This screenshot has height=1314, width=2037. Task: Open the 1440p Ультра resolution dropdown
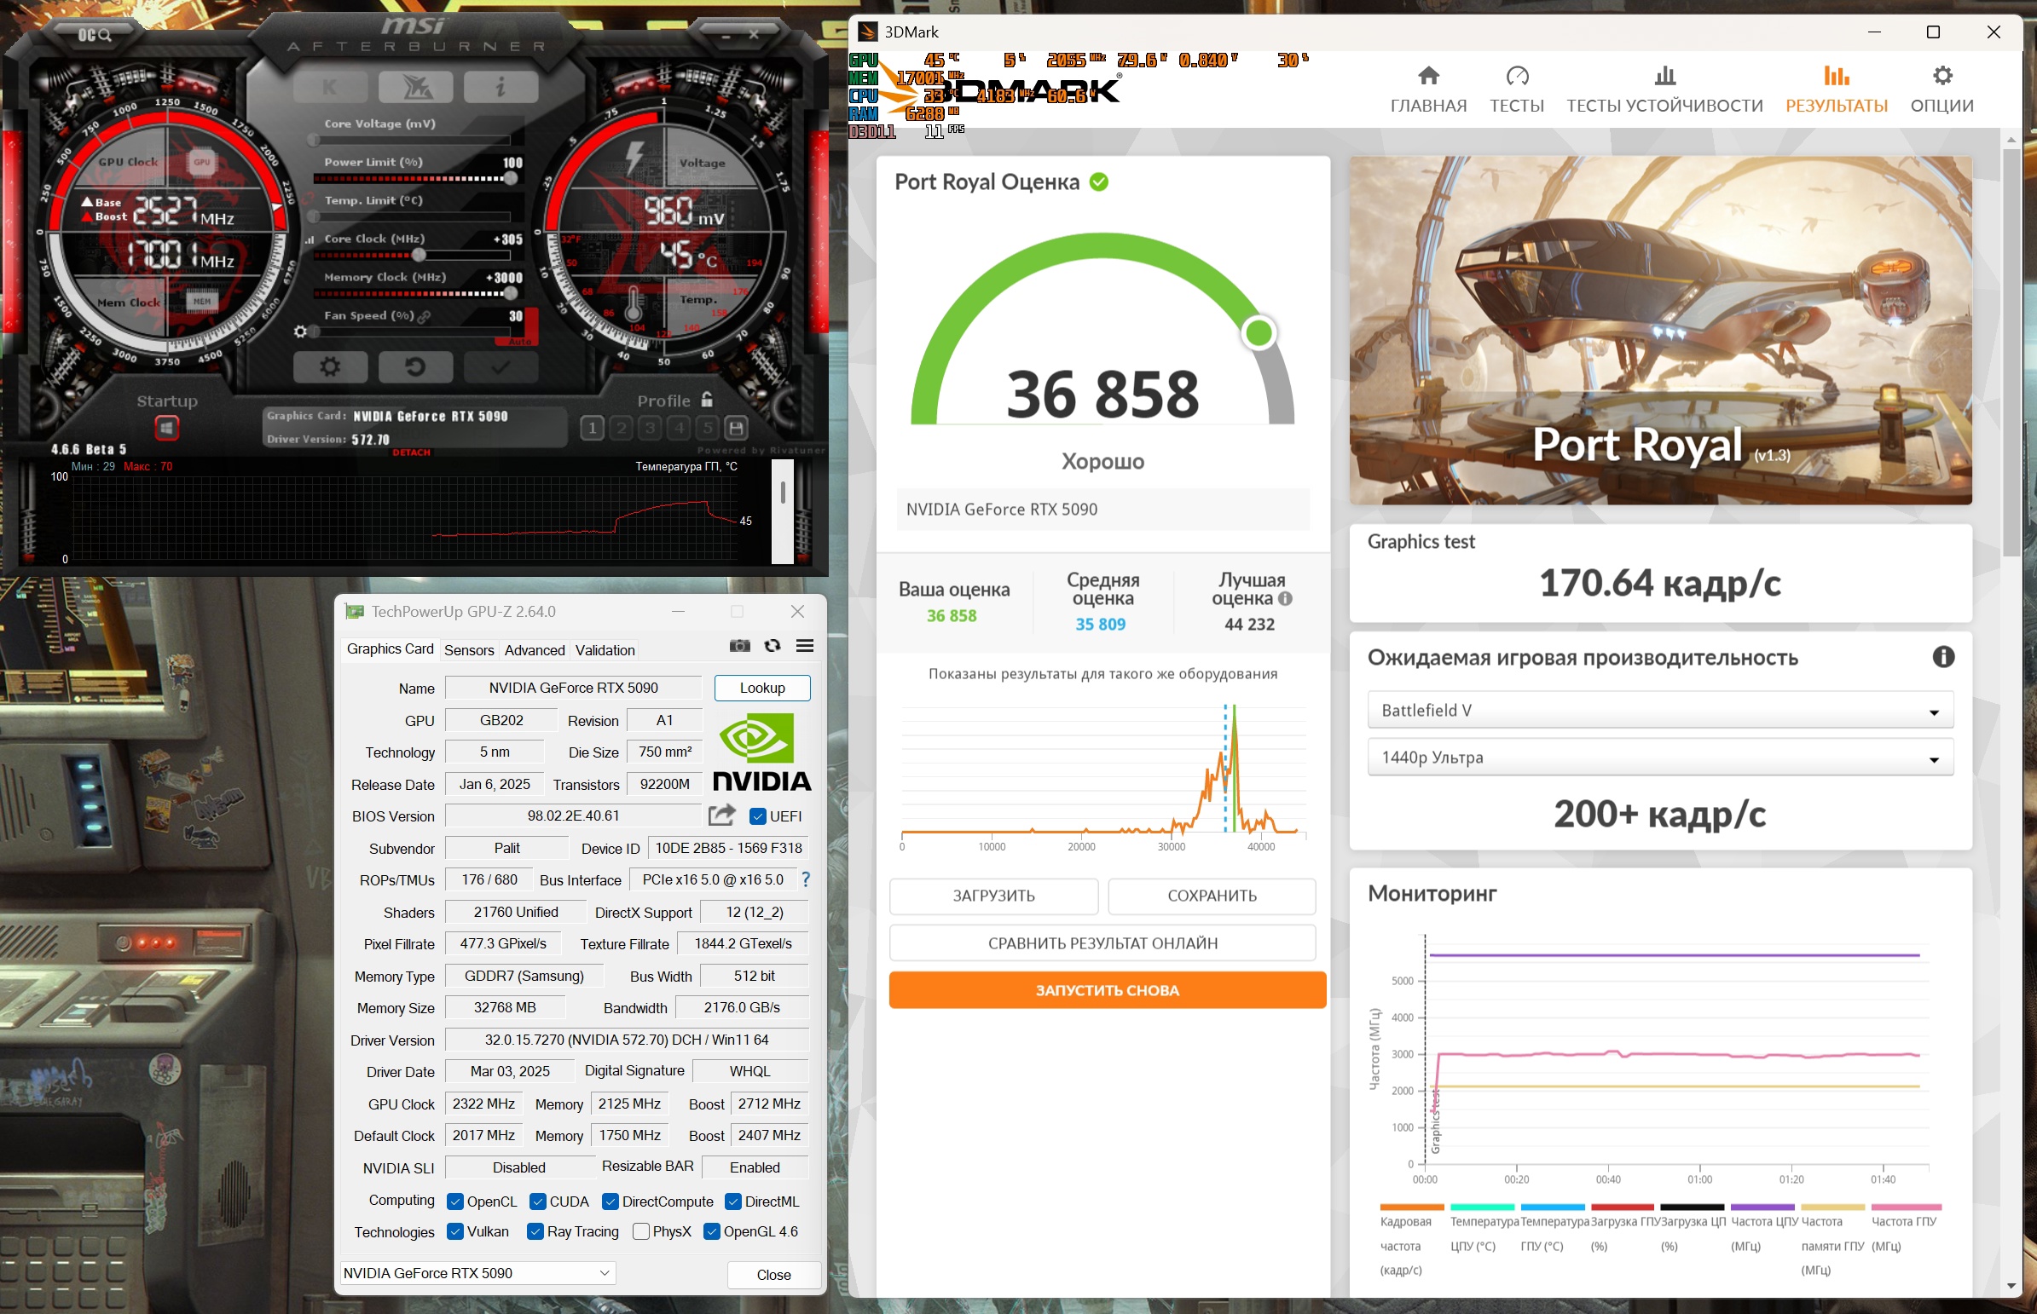1658,758
